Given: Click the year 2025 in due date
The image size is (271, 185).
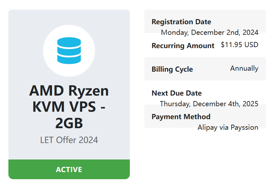Looking at the screenshot, I should coord(251,104).
